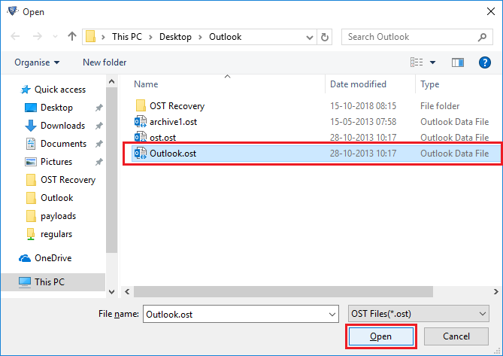Click the Cancel button
503x356 pixels.
tap(456, 336)
